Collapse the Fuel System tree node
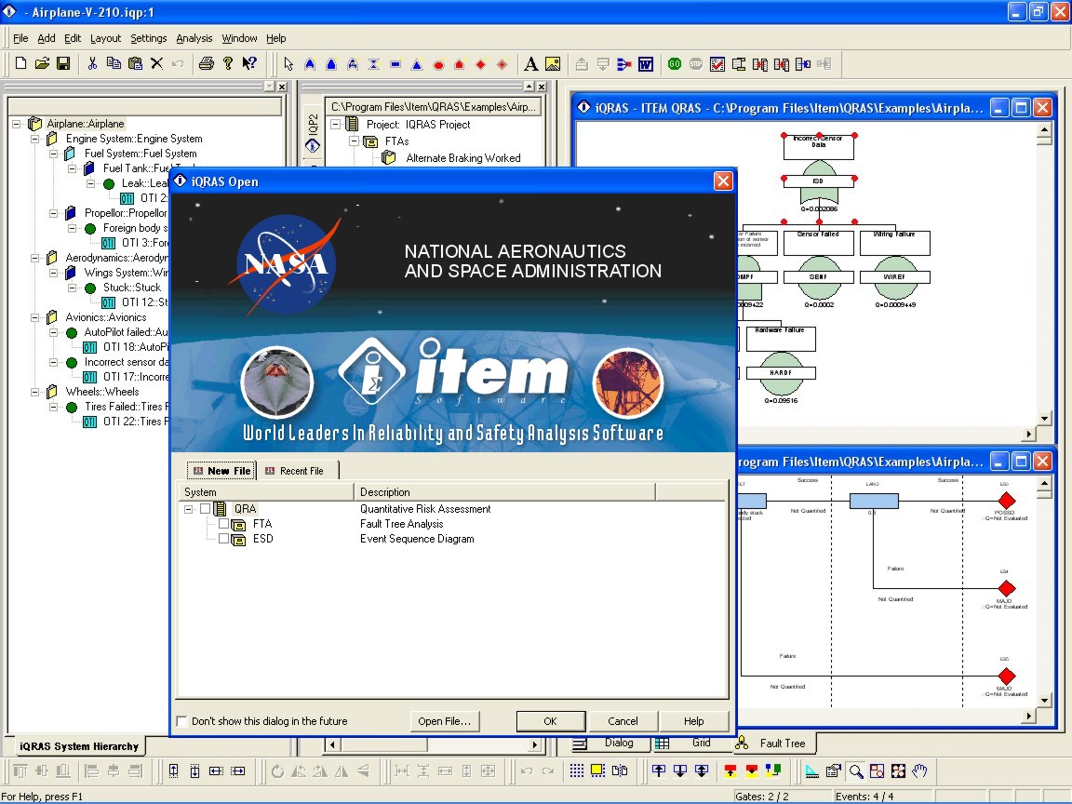 53,154
